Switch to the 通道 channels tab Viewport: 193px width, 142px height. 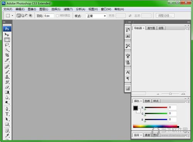tap(147, 135)
